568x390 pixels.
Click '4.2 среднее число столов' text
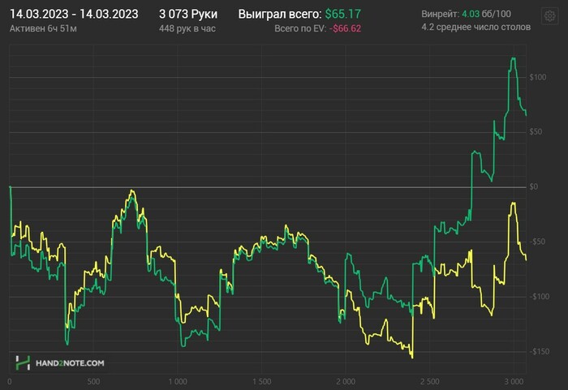coord(476,27)
